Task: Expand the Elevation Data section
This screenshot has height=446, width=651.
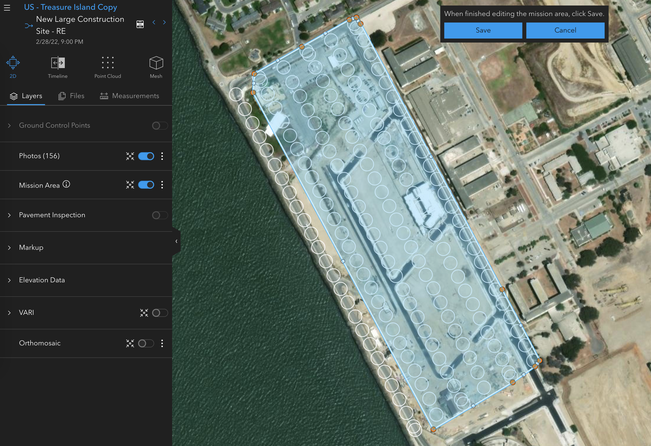Action: [x=10, y=280]
